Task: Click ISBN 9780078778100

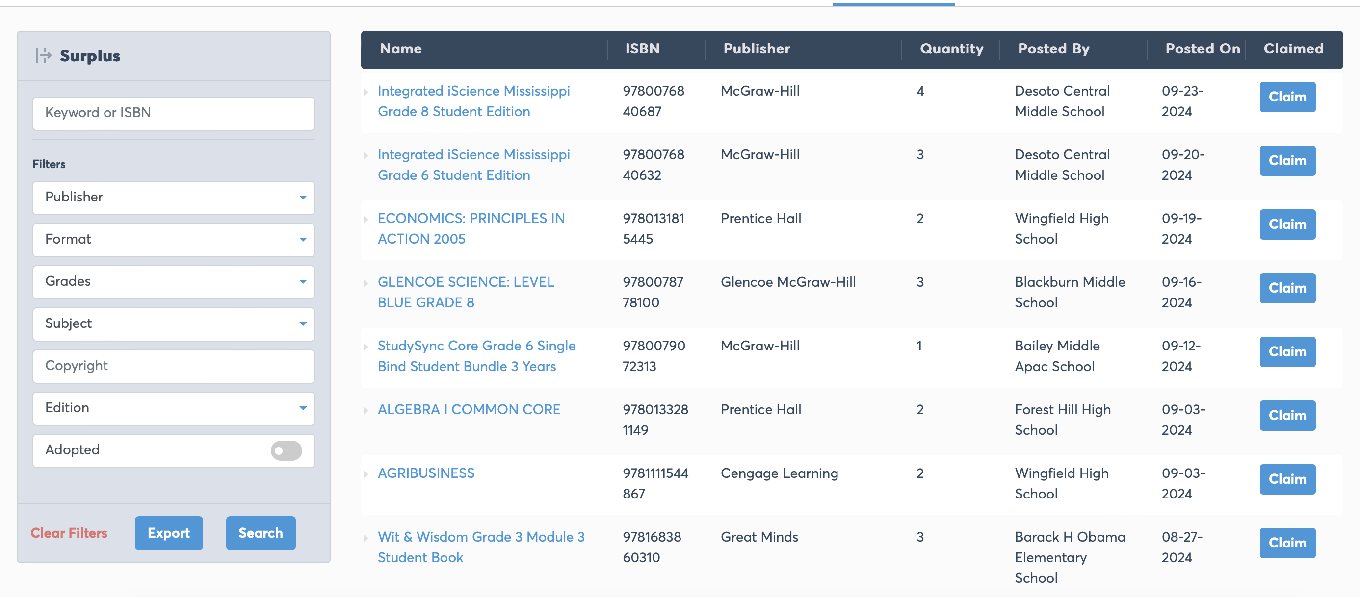Action: (x=653, y=293)
